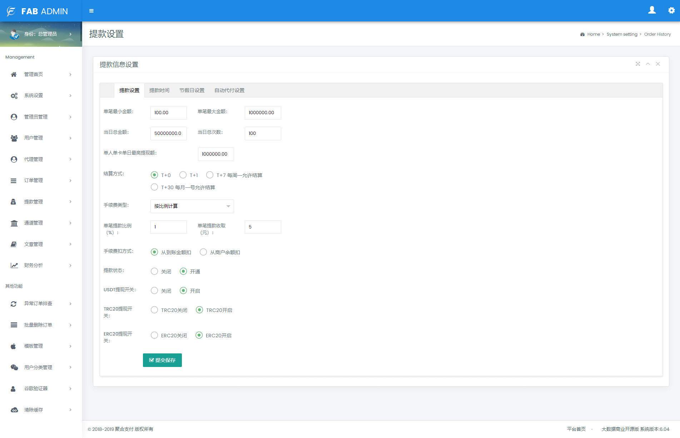Click the bank icon beside 通道管理
680x438 pixels.
pyautogui.click(x=14, y=223)
